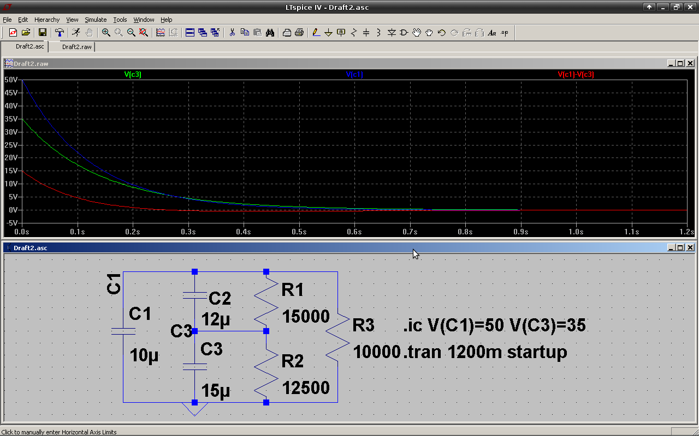The image size is (699, 436).
Task: Click the Print printer icon
Action: 299,33
